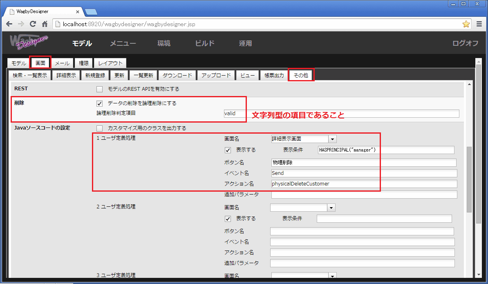Open the 新規登録 tab
Image resolution: width=488 pixels, height=284 pixels.
95,75
